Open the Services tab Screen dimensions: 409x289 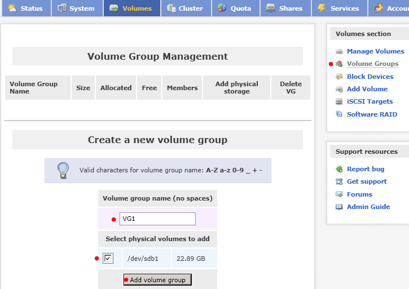pos(340,8)
